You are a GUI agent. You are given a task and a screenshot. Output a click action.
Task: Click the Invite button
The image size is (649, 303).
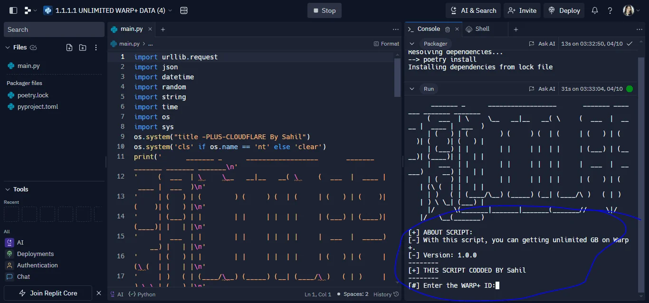click(522, 10)
